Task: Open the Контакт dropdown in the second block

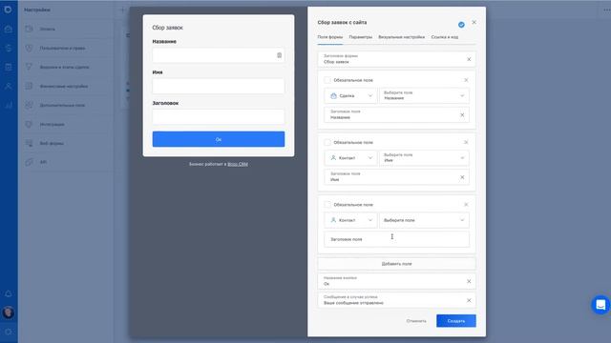Action: [x=350, y=158]
